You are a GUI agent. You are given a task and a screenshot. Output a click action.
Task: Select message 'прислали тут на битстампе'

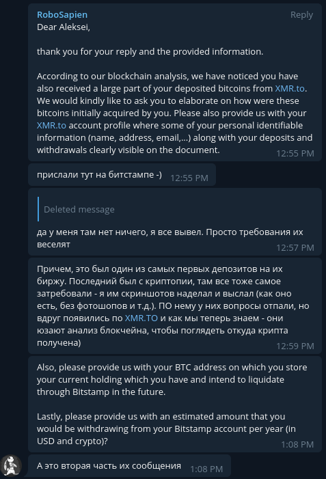click(x=122, y=175)
